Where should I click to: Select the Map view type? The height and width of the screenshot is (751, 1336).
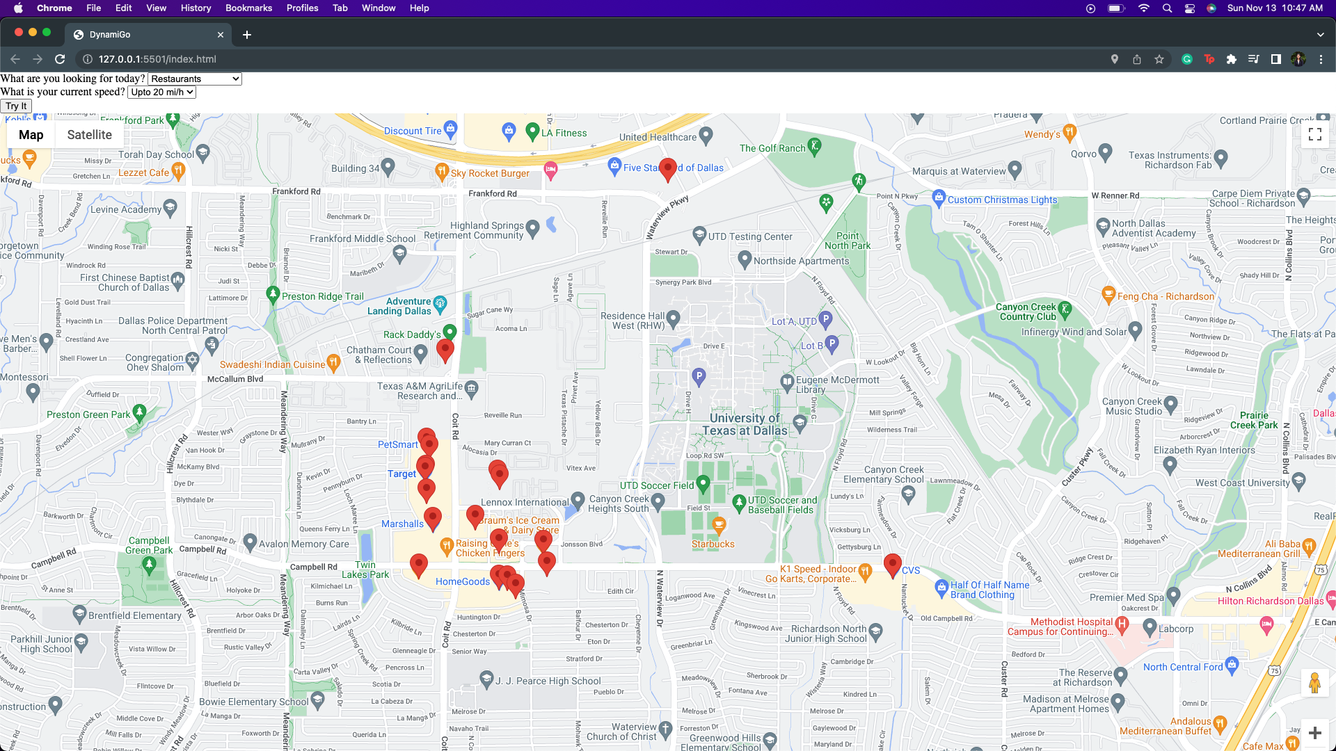31,135
